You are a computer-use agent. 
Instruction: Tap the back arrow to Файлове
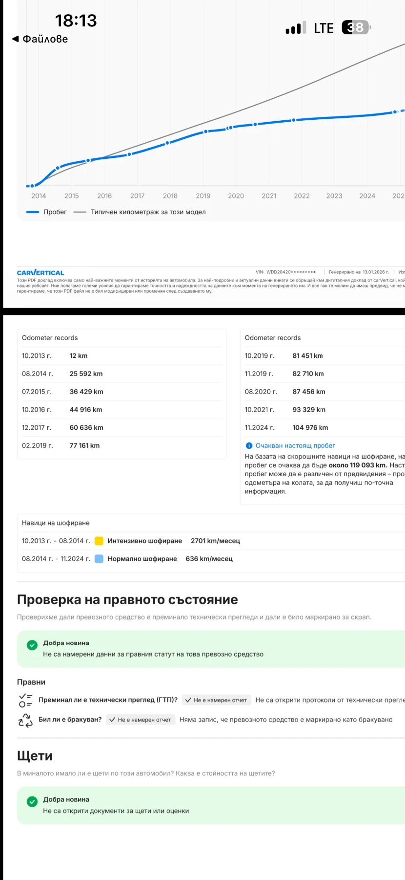16,39
